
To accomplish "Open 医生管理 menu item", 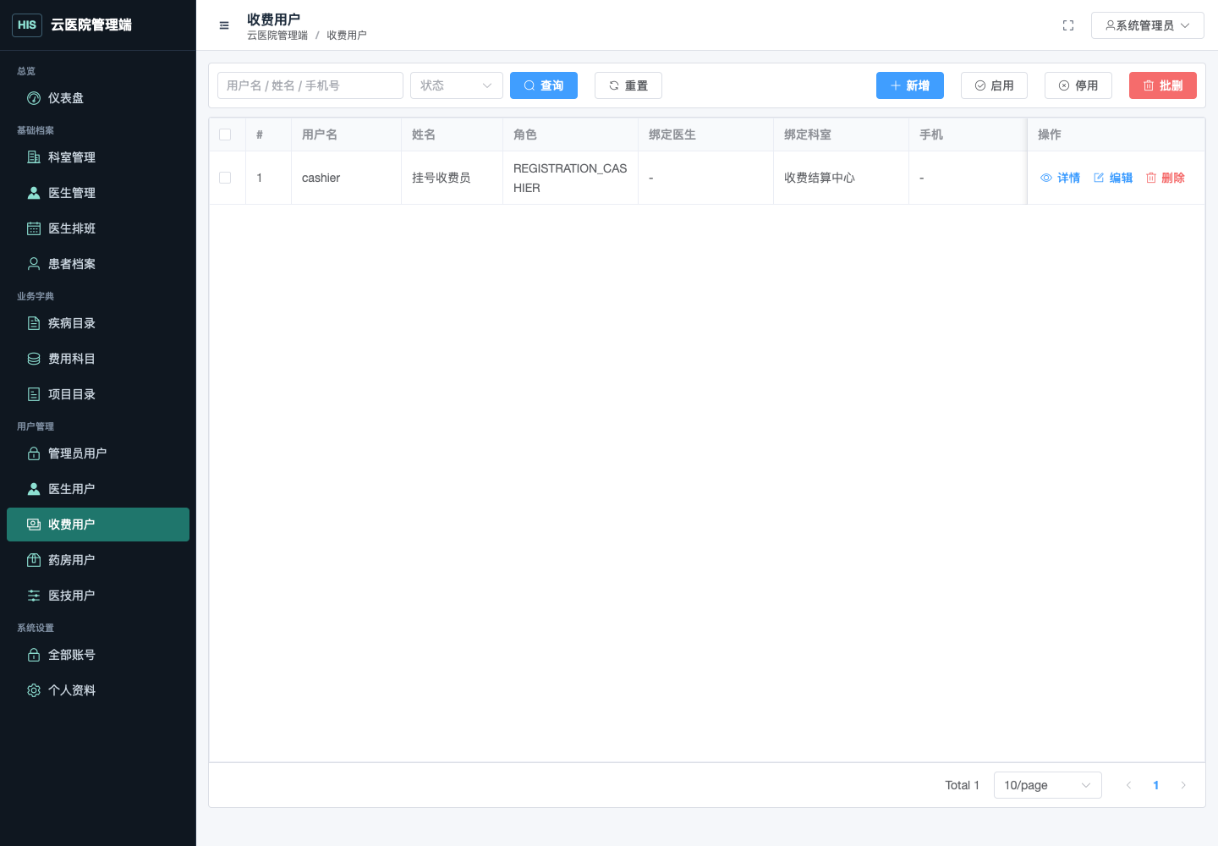I will click(98, 193).
